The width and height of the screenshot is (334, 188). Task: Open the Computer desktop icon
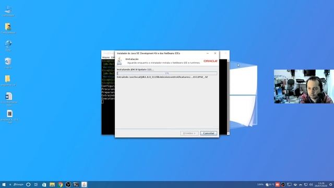pyautogui.click(x=8, y=11)
